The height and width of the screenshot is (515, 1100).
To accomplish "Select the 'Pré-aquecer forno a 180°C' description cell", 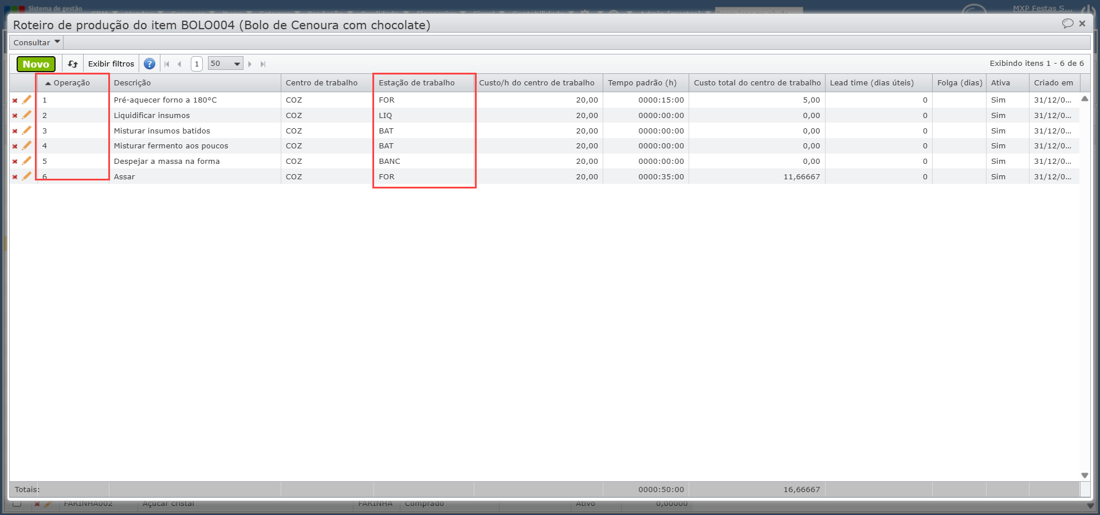I will click(x=195, y=100).
